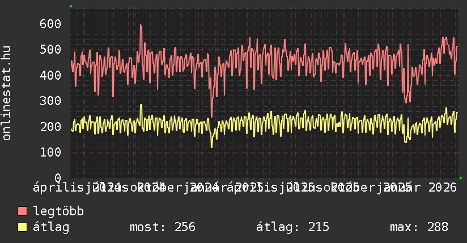The image size is (467, 243).
Task: Open the vertical onlinestat.hu label
Action: click(7, 93)
